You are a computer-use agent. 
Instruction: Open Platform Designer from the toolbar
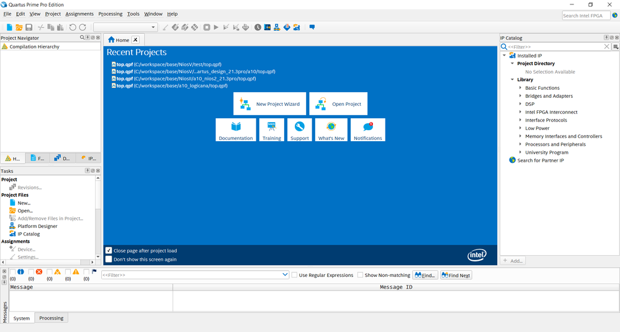277,27
